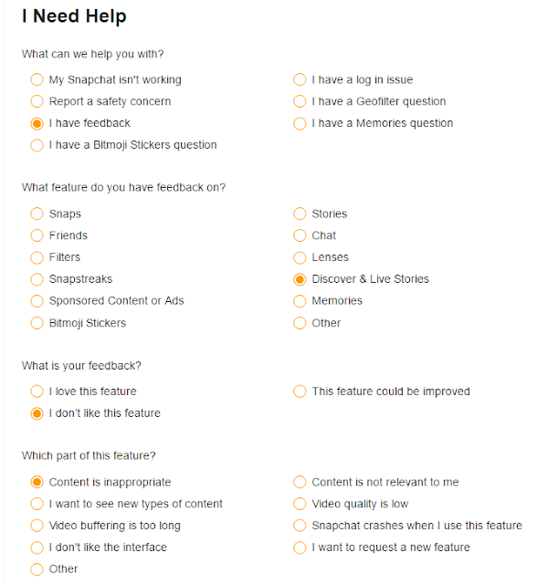Screen dimensions: 537x584
Task: Select "My Snapchat isn't working" option
Action: tap(37, 79)
